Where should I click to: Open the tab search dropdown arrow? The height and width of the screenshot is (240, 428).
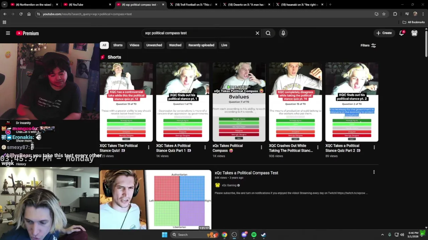pos(4,5)
